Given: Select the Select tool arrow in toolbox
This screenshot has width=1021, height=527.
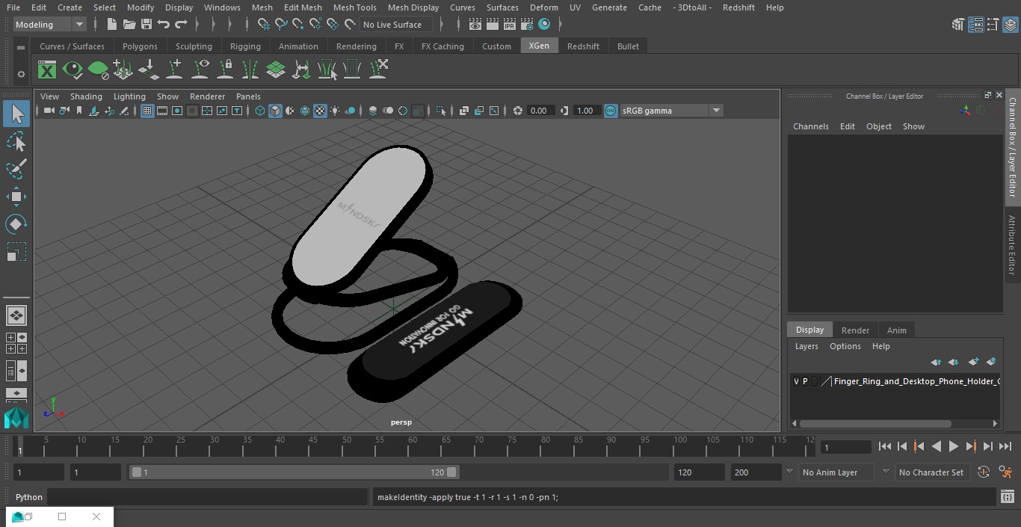Looking at the screenshot, I should (x=16, y=114).
